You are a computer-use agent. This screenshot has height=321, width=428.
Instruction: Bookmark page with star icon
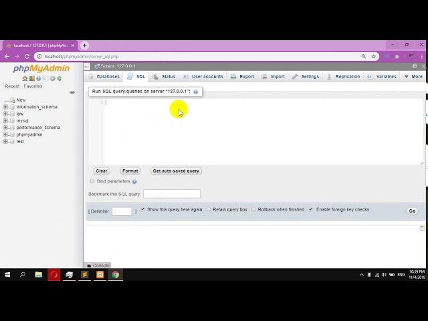374,56
